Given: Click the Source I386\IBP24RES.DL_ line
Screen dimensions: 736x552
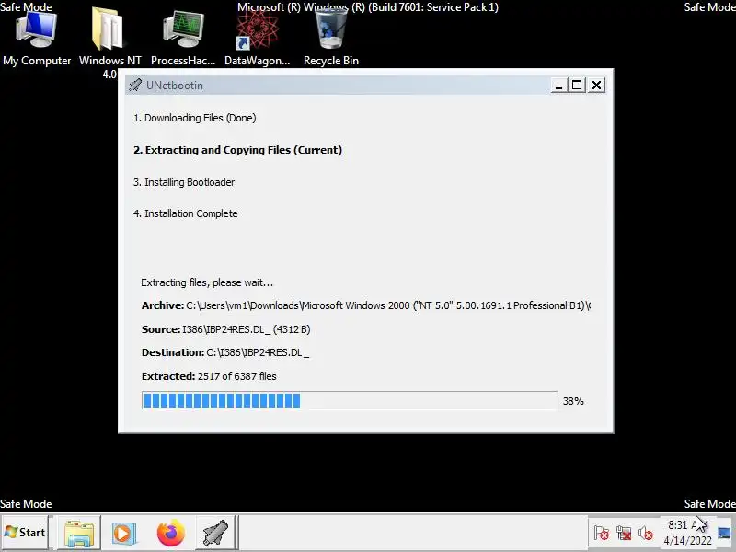Looking at the screenshot, I should [225, 329].
